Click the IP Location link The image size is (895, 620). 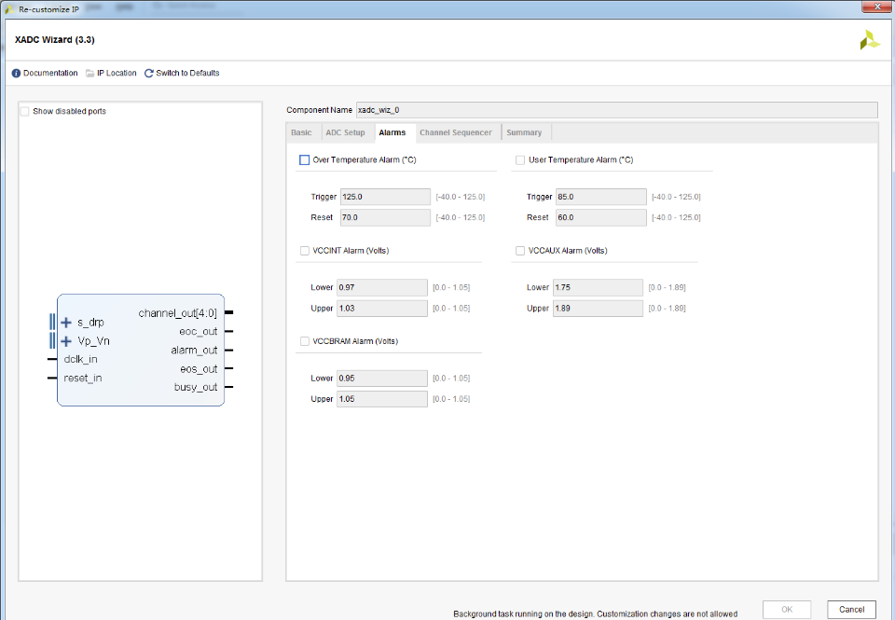[x=117, y=73]
